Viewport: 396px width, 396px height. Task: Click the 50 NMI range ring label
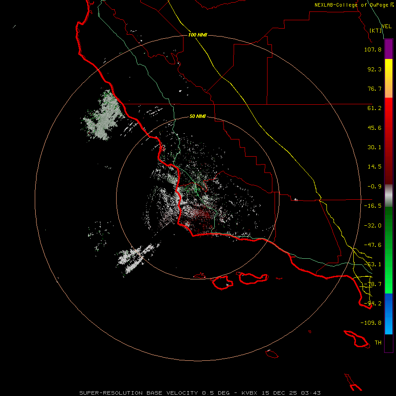tap(198, 116)
